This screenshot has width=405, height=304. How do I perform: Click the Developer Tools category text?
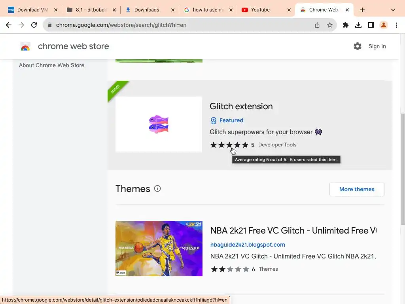coord(277,145)
